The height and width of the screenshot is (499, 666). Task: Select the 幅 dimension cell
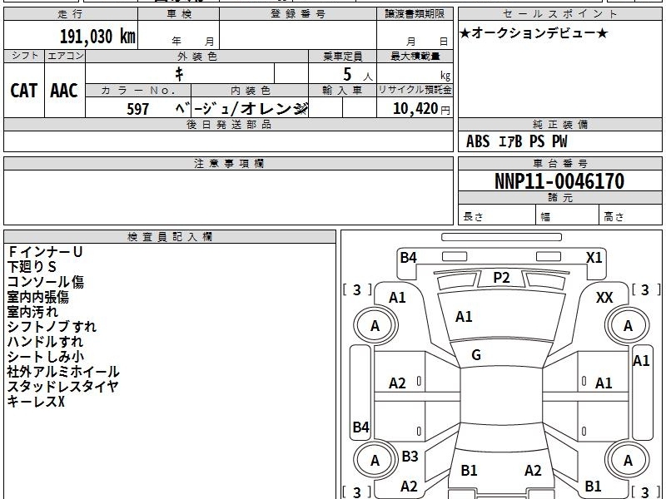pos(568,215)
